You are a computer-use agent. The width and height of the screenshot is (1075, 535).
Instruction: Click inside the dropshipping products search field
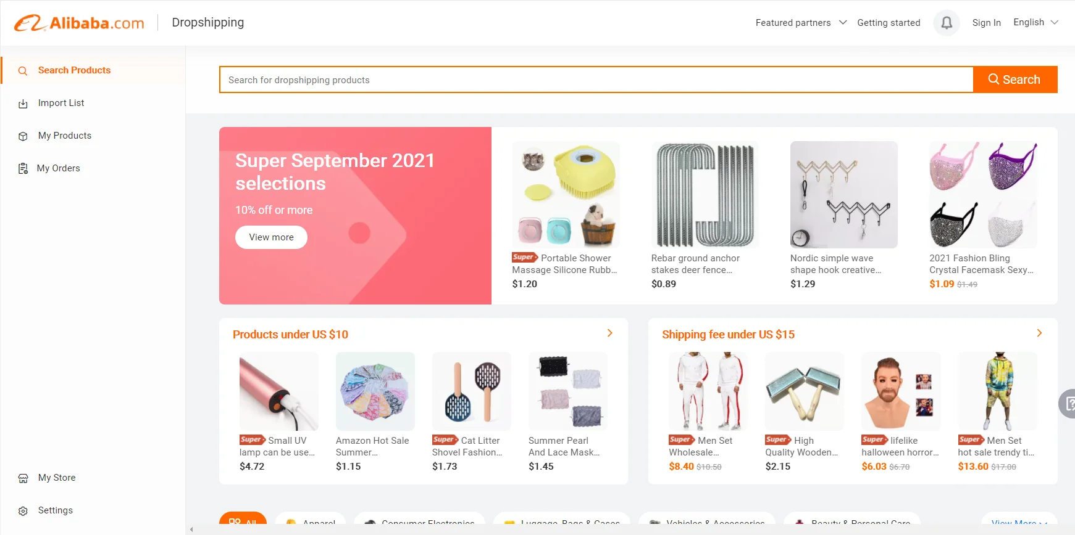coord(556,80)
